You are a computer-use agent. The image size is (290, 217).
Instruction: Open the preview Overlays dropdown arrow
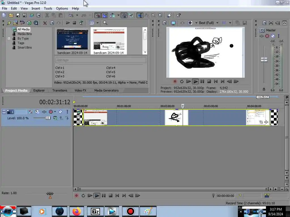click(230, 23)
